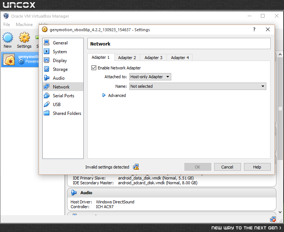Open the File menu in VirtualBox Manager
This screenshot has height=232, width=284.
7,25
